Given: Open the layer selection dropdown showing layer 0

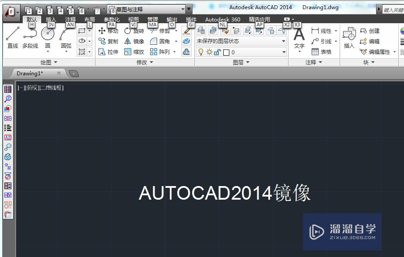Looking at the screenshot, I should 284,52.
